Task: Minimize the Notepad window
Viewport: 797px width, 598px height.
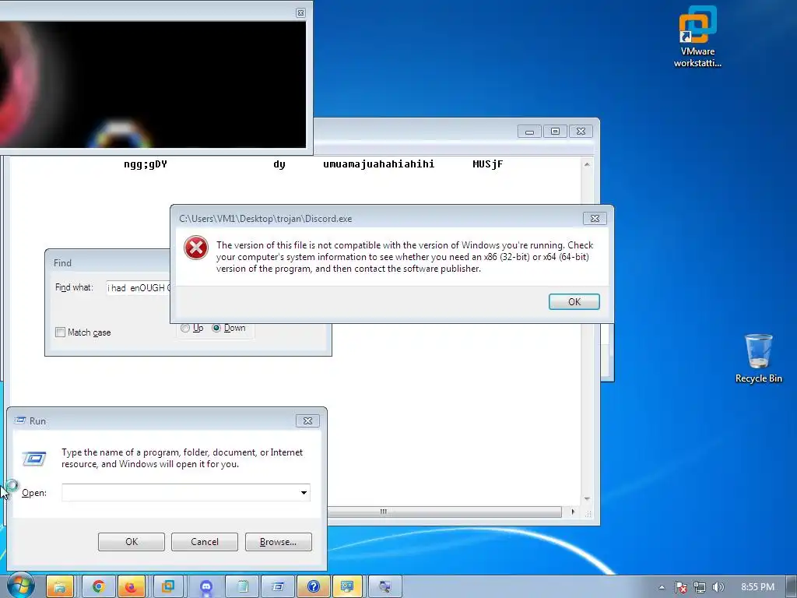Action: [529, 132]
